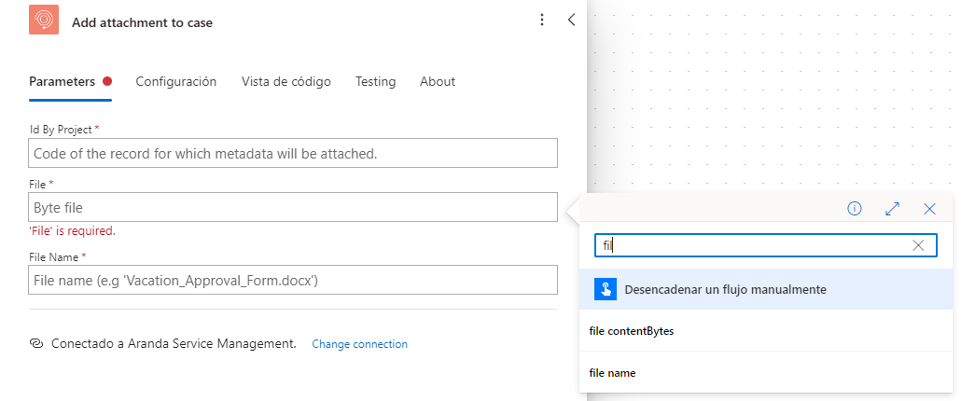Image resolution: width=961 pixels, height=401 pixels.
Task: Focus the File Name input field
Action: [293, 280]
